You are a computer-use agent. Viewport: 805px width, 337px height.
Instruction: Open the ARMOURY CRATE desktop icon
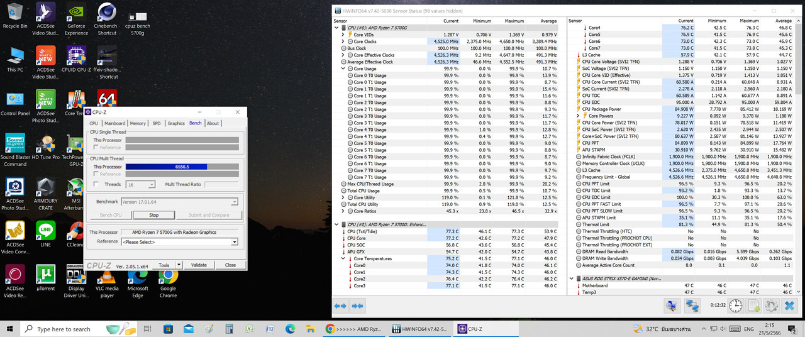point(45,194)
